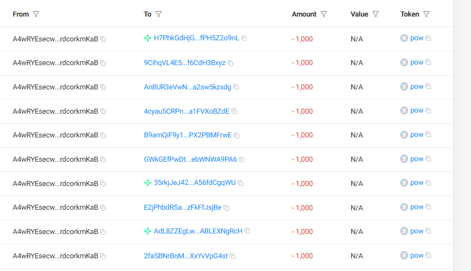Click the Token column header label
Image resolution: width=471 pixels, height=271 pixels.
coord(410,14)
